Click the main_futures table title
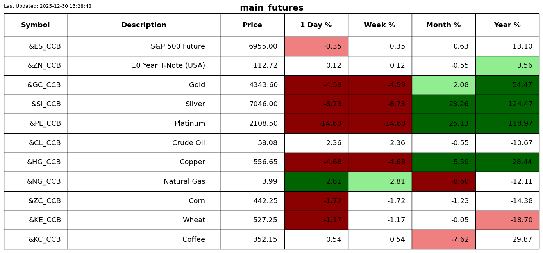Screen dimensions: 543x253 (271, 8)
